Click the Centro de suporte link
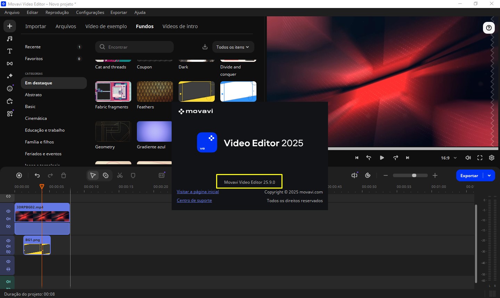Viewport: 500px width, 298px height. (x=194, y=200)
